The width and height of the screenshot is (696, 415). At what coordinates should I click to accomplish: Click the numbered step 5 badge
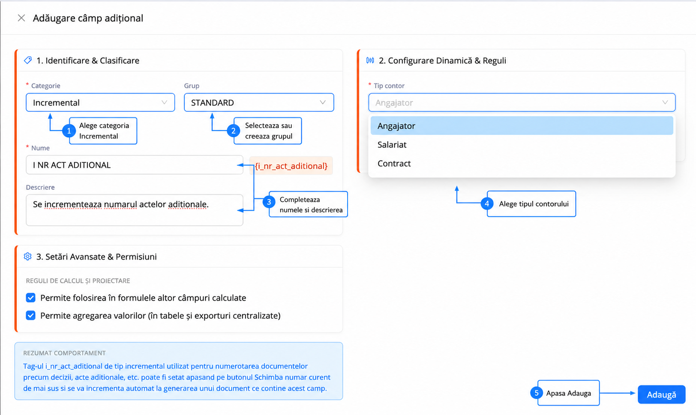(x=537, y=393)
